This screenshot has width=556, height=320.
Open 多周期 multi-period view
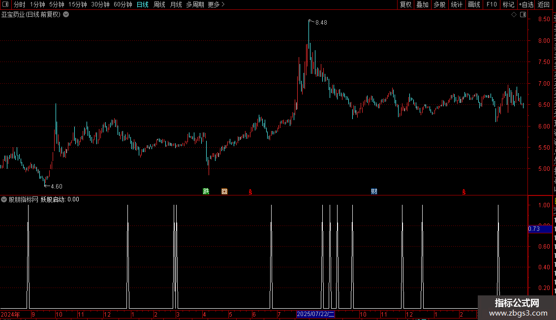pos(195,4)
